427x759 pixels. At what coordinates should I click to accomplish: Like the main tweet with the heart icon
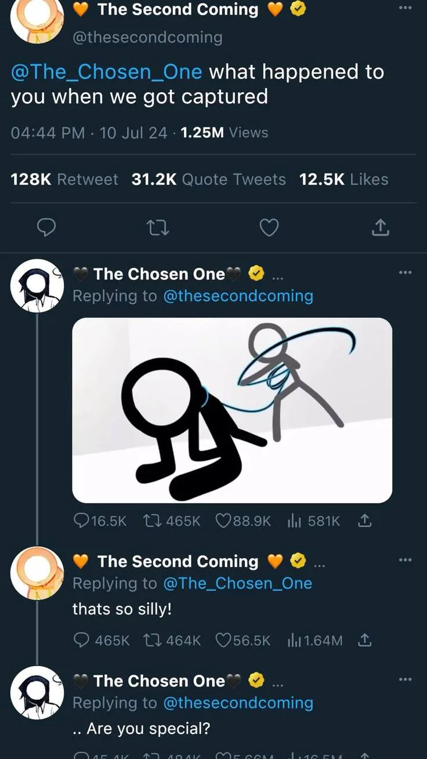(269, 228)
